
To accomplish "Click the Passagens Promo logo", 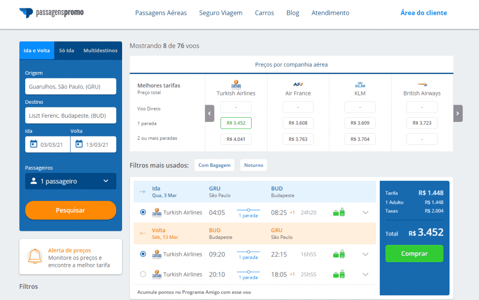I will [x=51, y=13].
